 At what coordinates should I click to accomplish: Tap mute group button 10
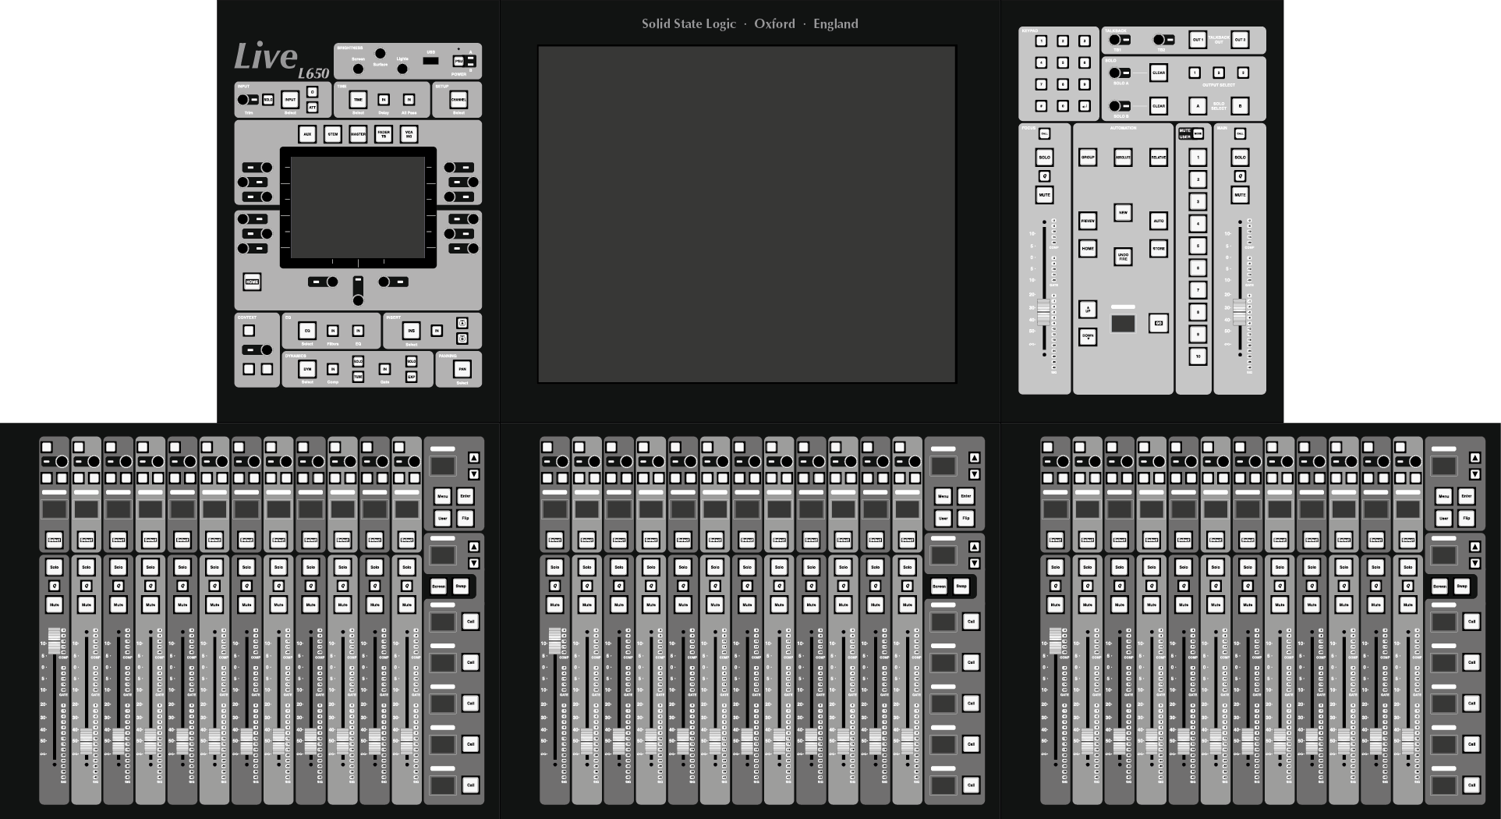point(1198,356)
